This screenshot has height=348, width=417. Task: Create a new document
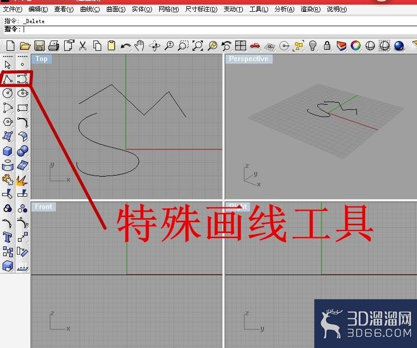tap(10, 46)
